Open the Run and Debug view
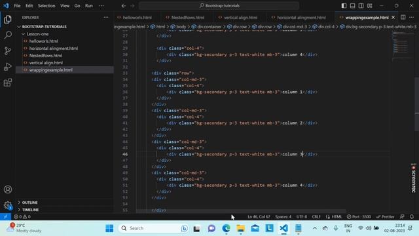Viewport: 419px width, 236px height. [8, 67]
